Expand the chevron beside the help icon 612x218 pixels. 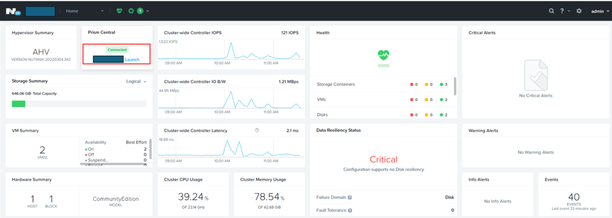569,11
